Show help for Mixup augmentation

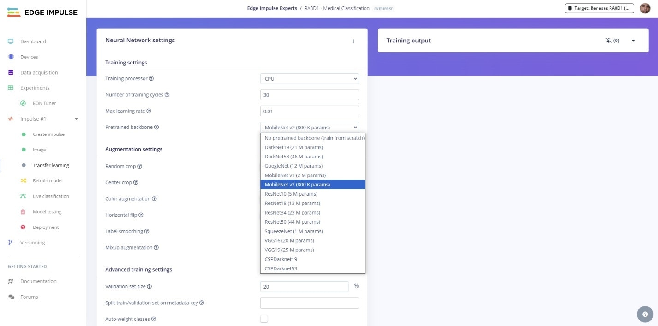pyautogui.click(x=156, y=248)
